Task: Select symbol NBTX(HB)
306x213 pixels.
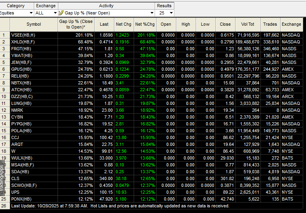Action: click(x=21, y=83)
